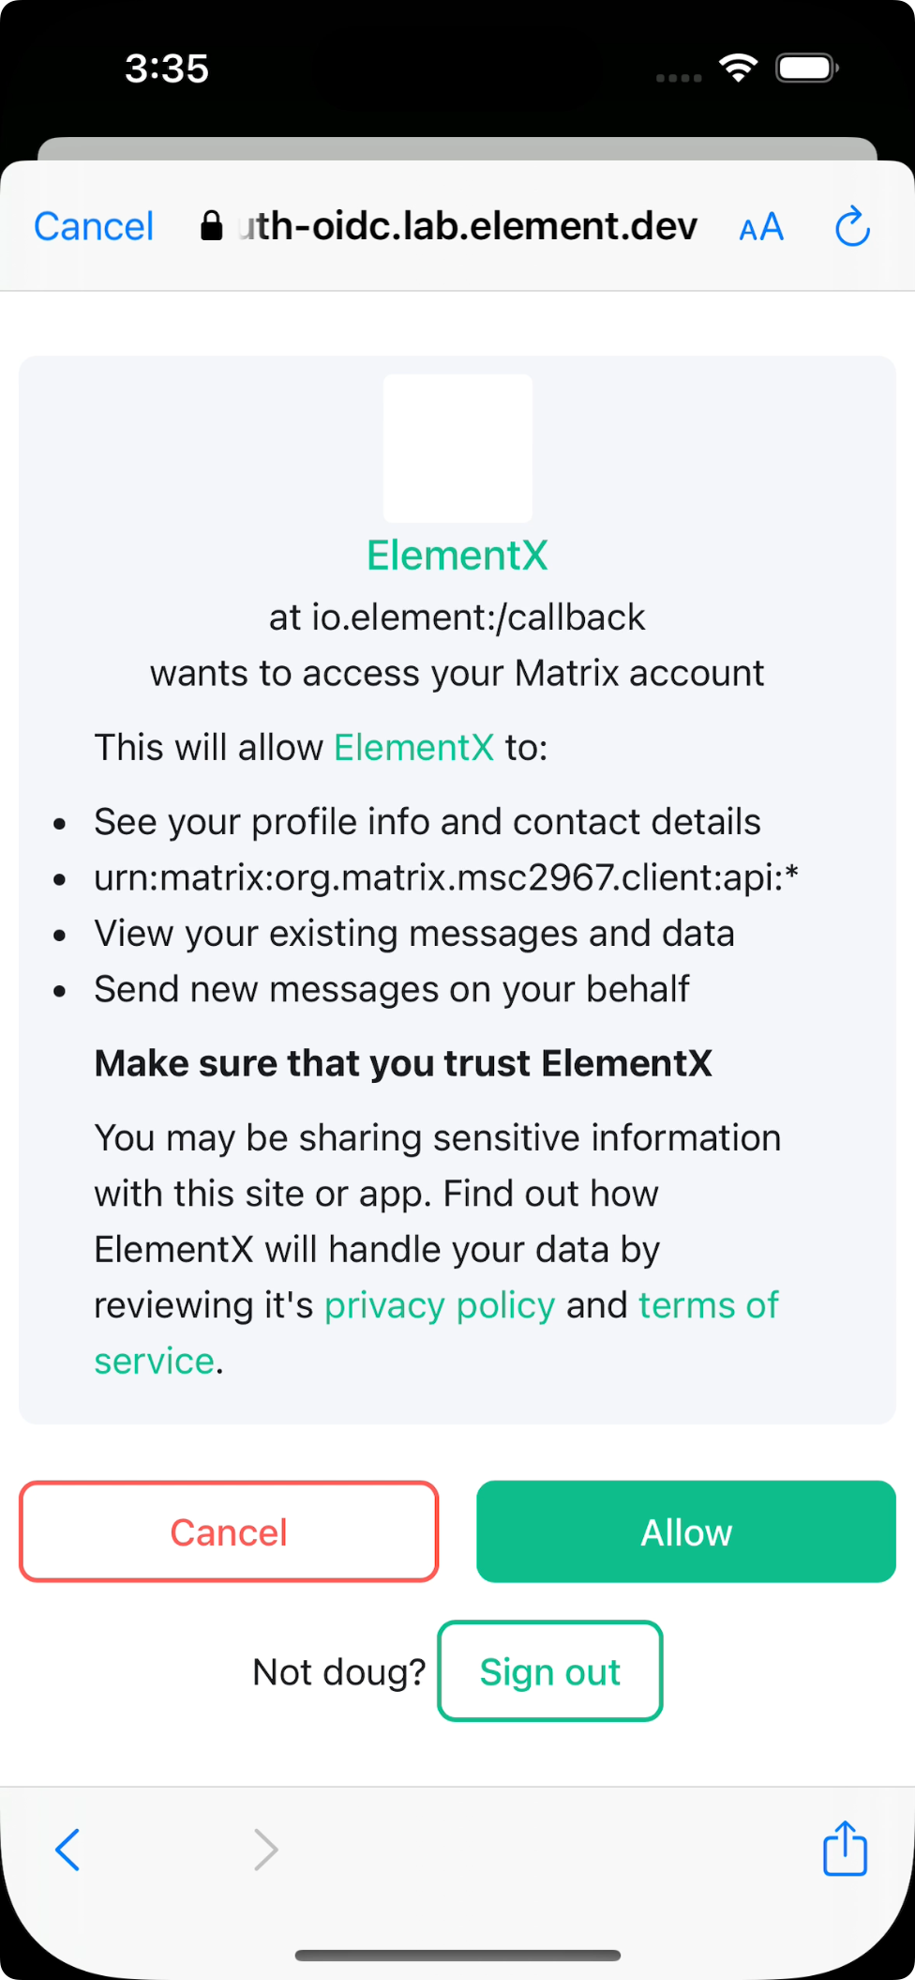915x1980 pixels.
Task: Open the privacy policy link
Action: (x=440, y=1305)
